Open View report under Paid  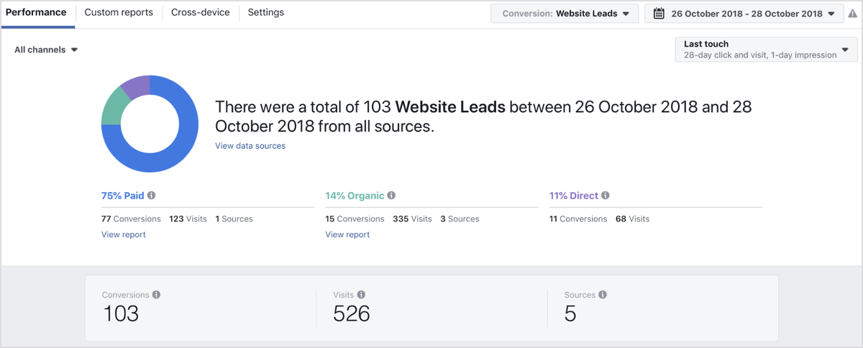(x=124, y=234)
